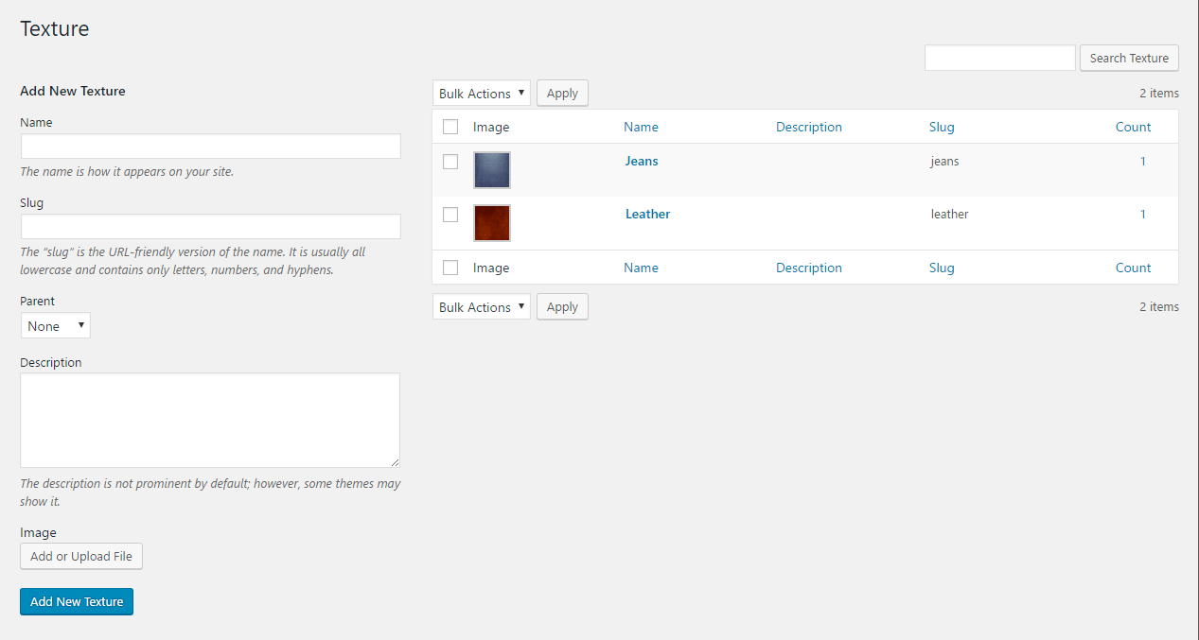Check the Jeans row checkbox

coord(450,162)
